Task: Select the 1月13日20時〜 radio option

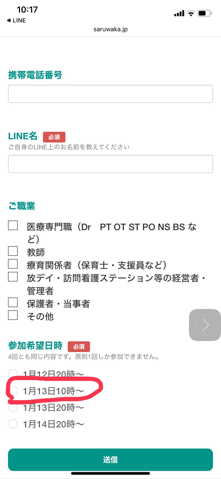Action: point(13,407)
